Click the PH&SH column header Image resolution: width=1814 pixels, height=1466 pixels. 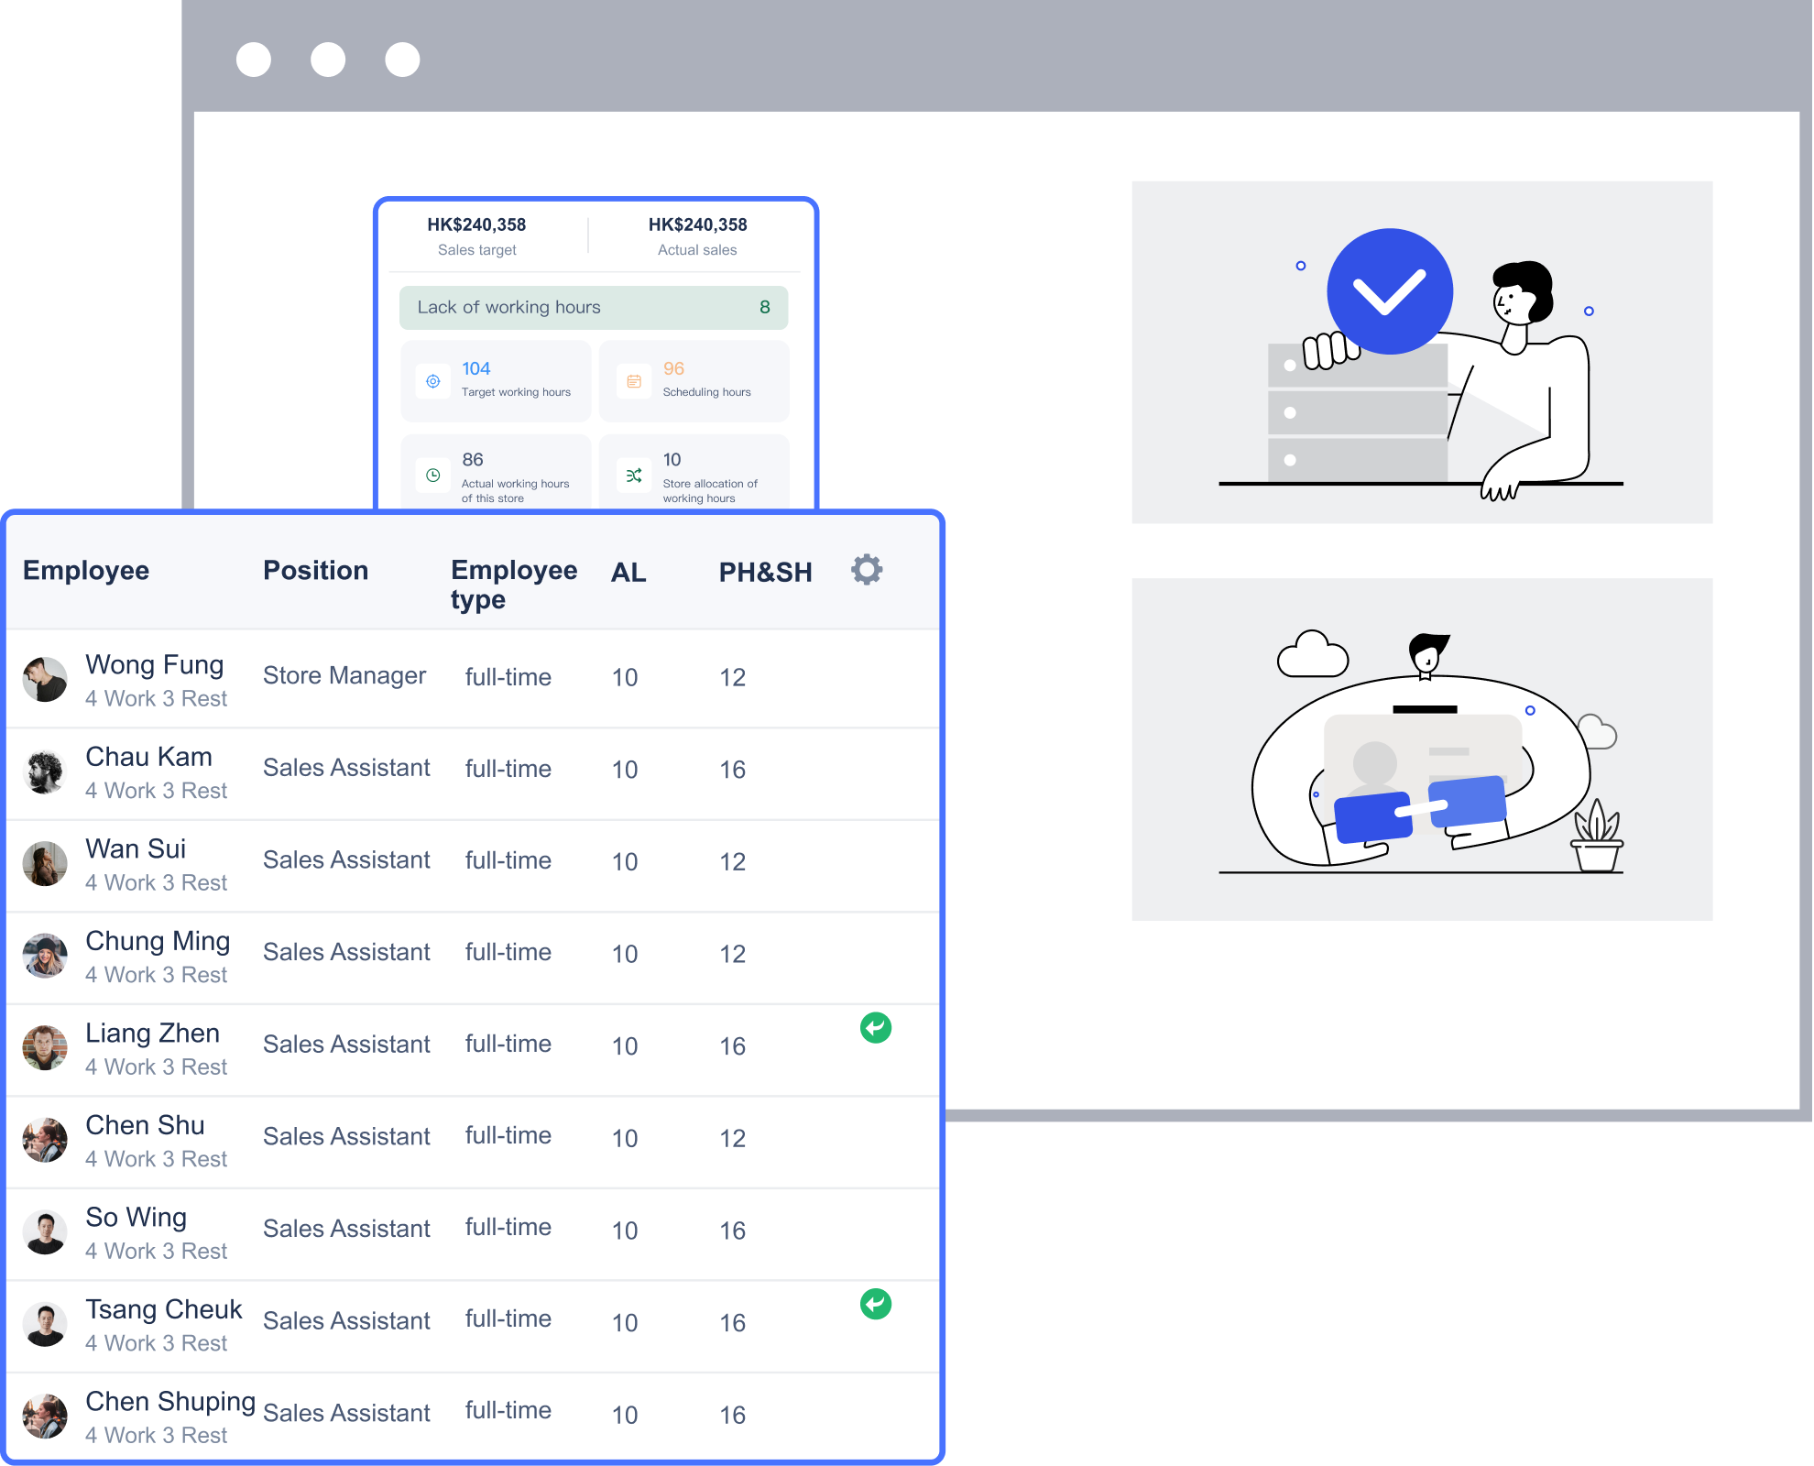[765, 573]
